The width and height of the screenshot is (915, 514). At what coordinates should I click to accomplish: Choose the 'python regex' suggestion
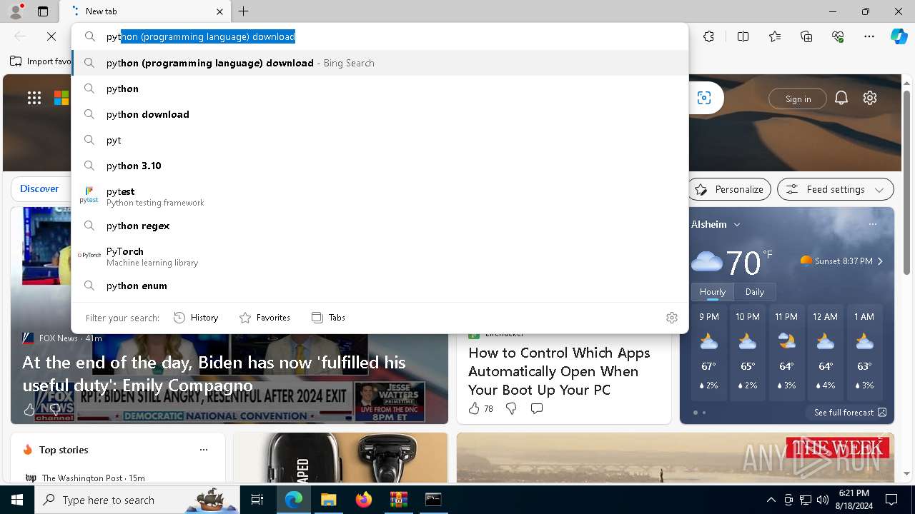coord(380,226)
